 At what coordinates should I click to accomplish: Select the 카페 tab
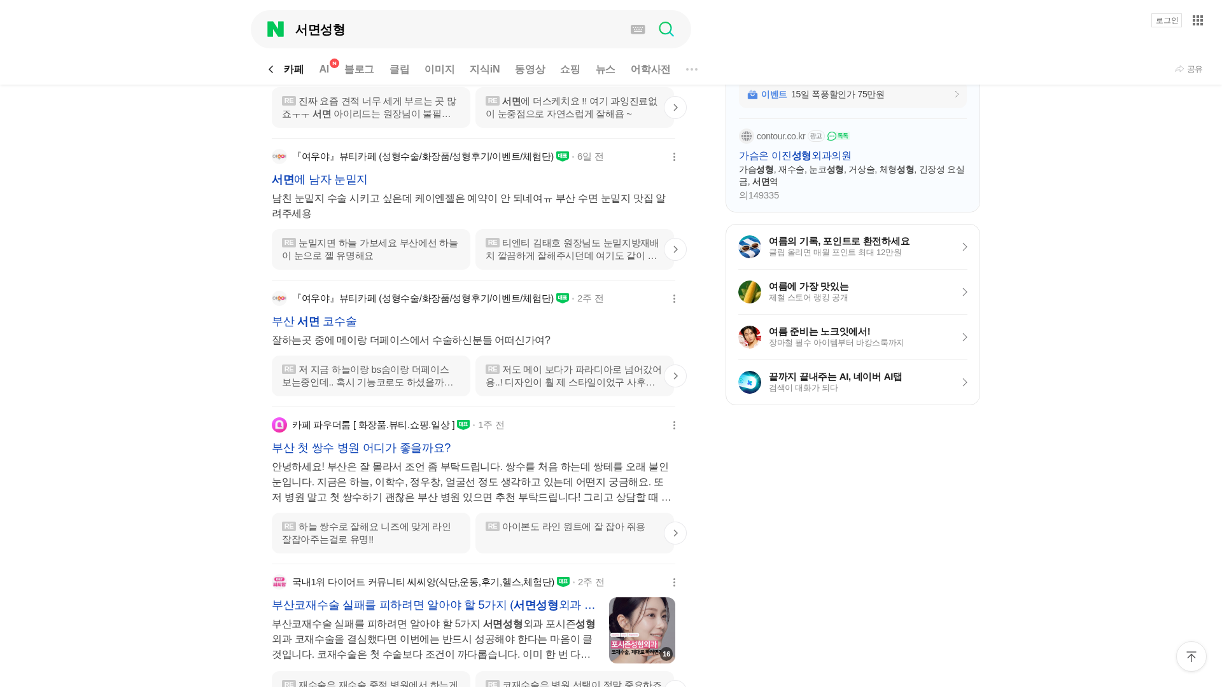point(293,69)
